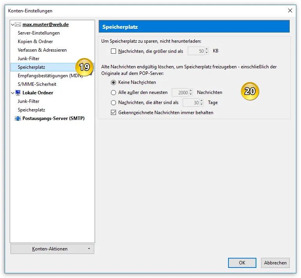Confirm settings with the OK button

point(242,262)
